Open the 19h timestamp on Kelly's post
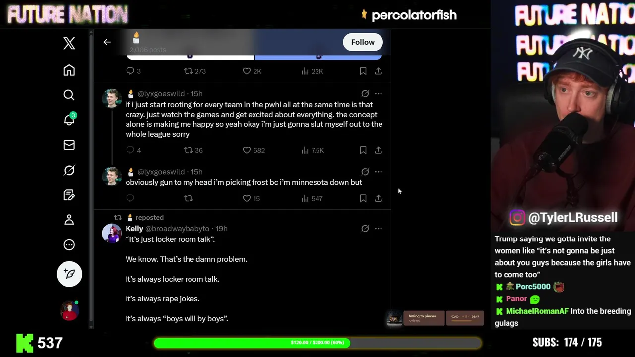The height and width of the screenshot is (357, 635). [221, 229]
